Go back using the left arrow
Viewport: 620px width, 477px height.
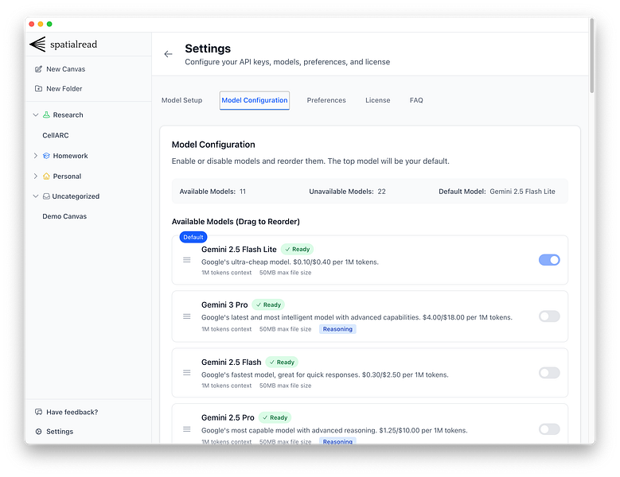click(x=169, y=54)
